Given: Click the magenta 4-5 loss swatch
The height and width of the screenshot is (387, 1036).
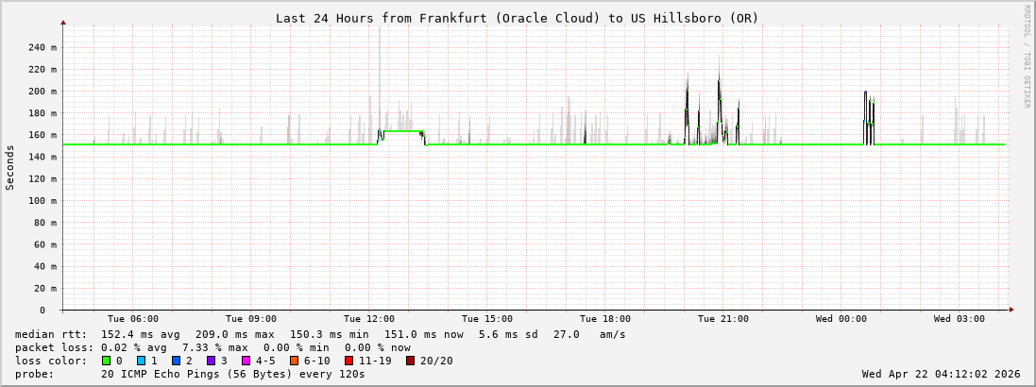Looking at the screenshot, I should click(246, 361).
